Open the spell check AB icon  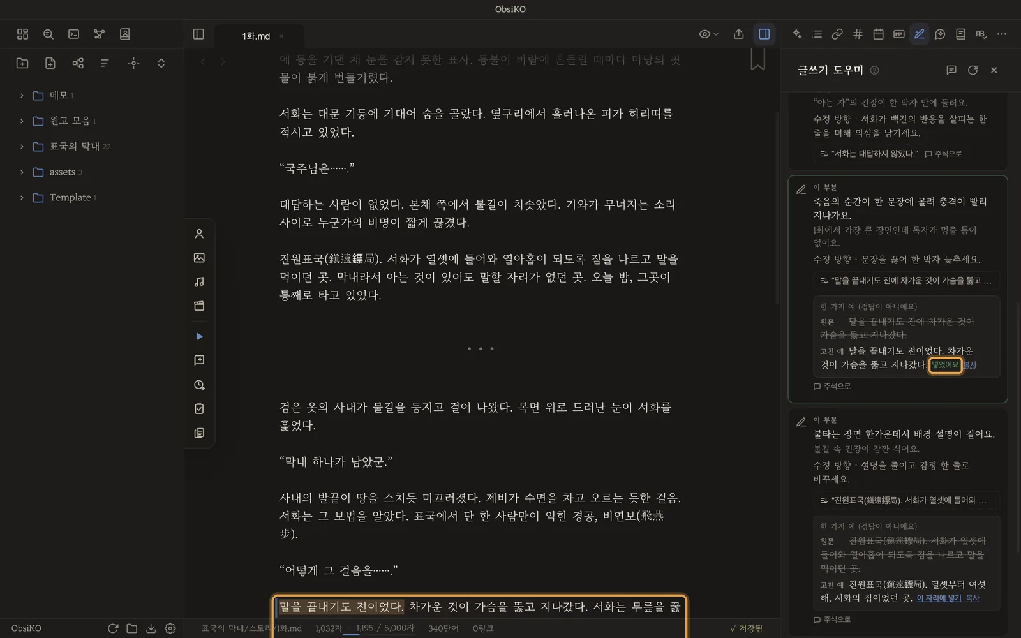click(x=981, y=34)
